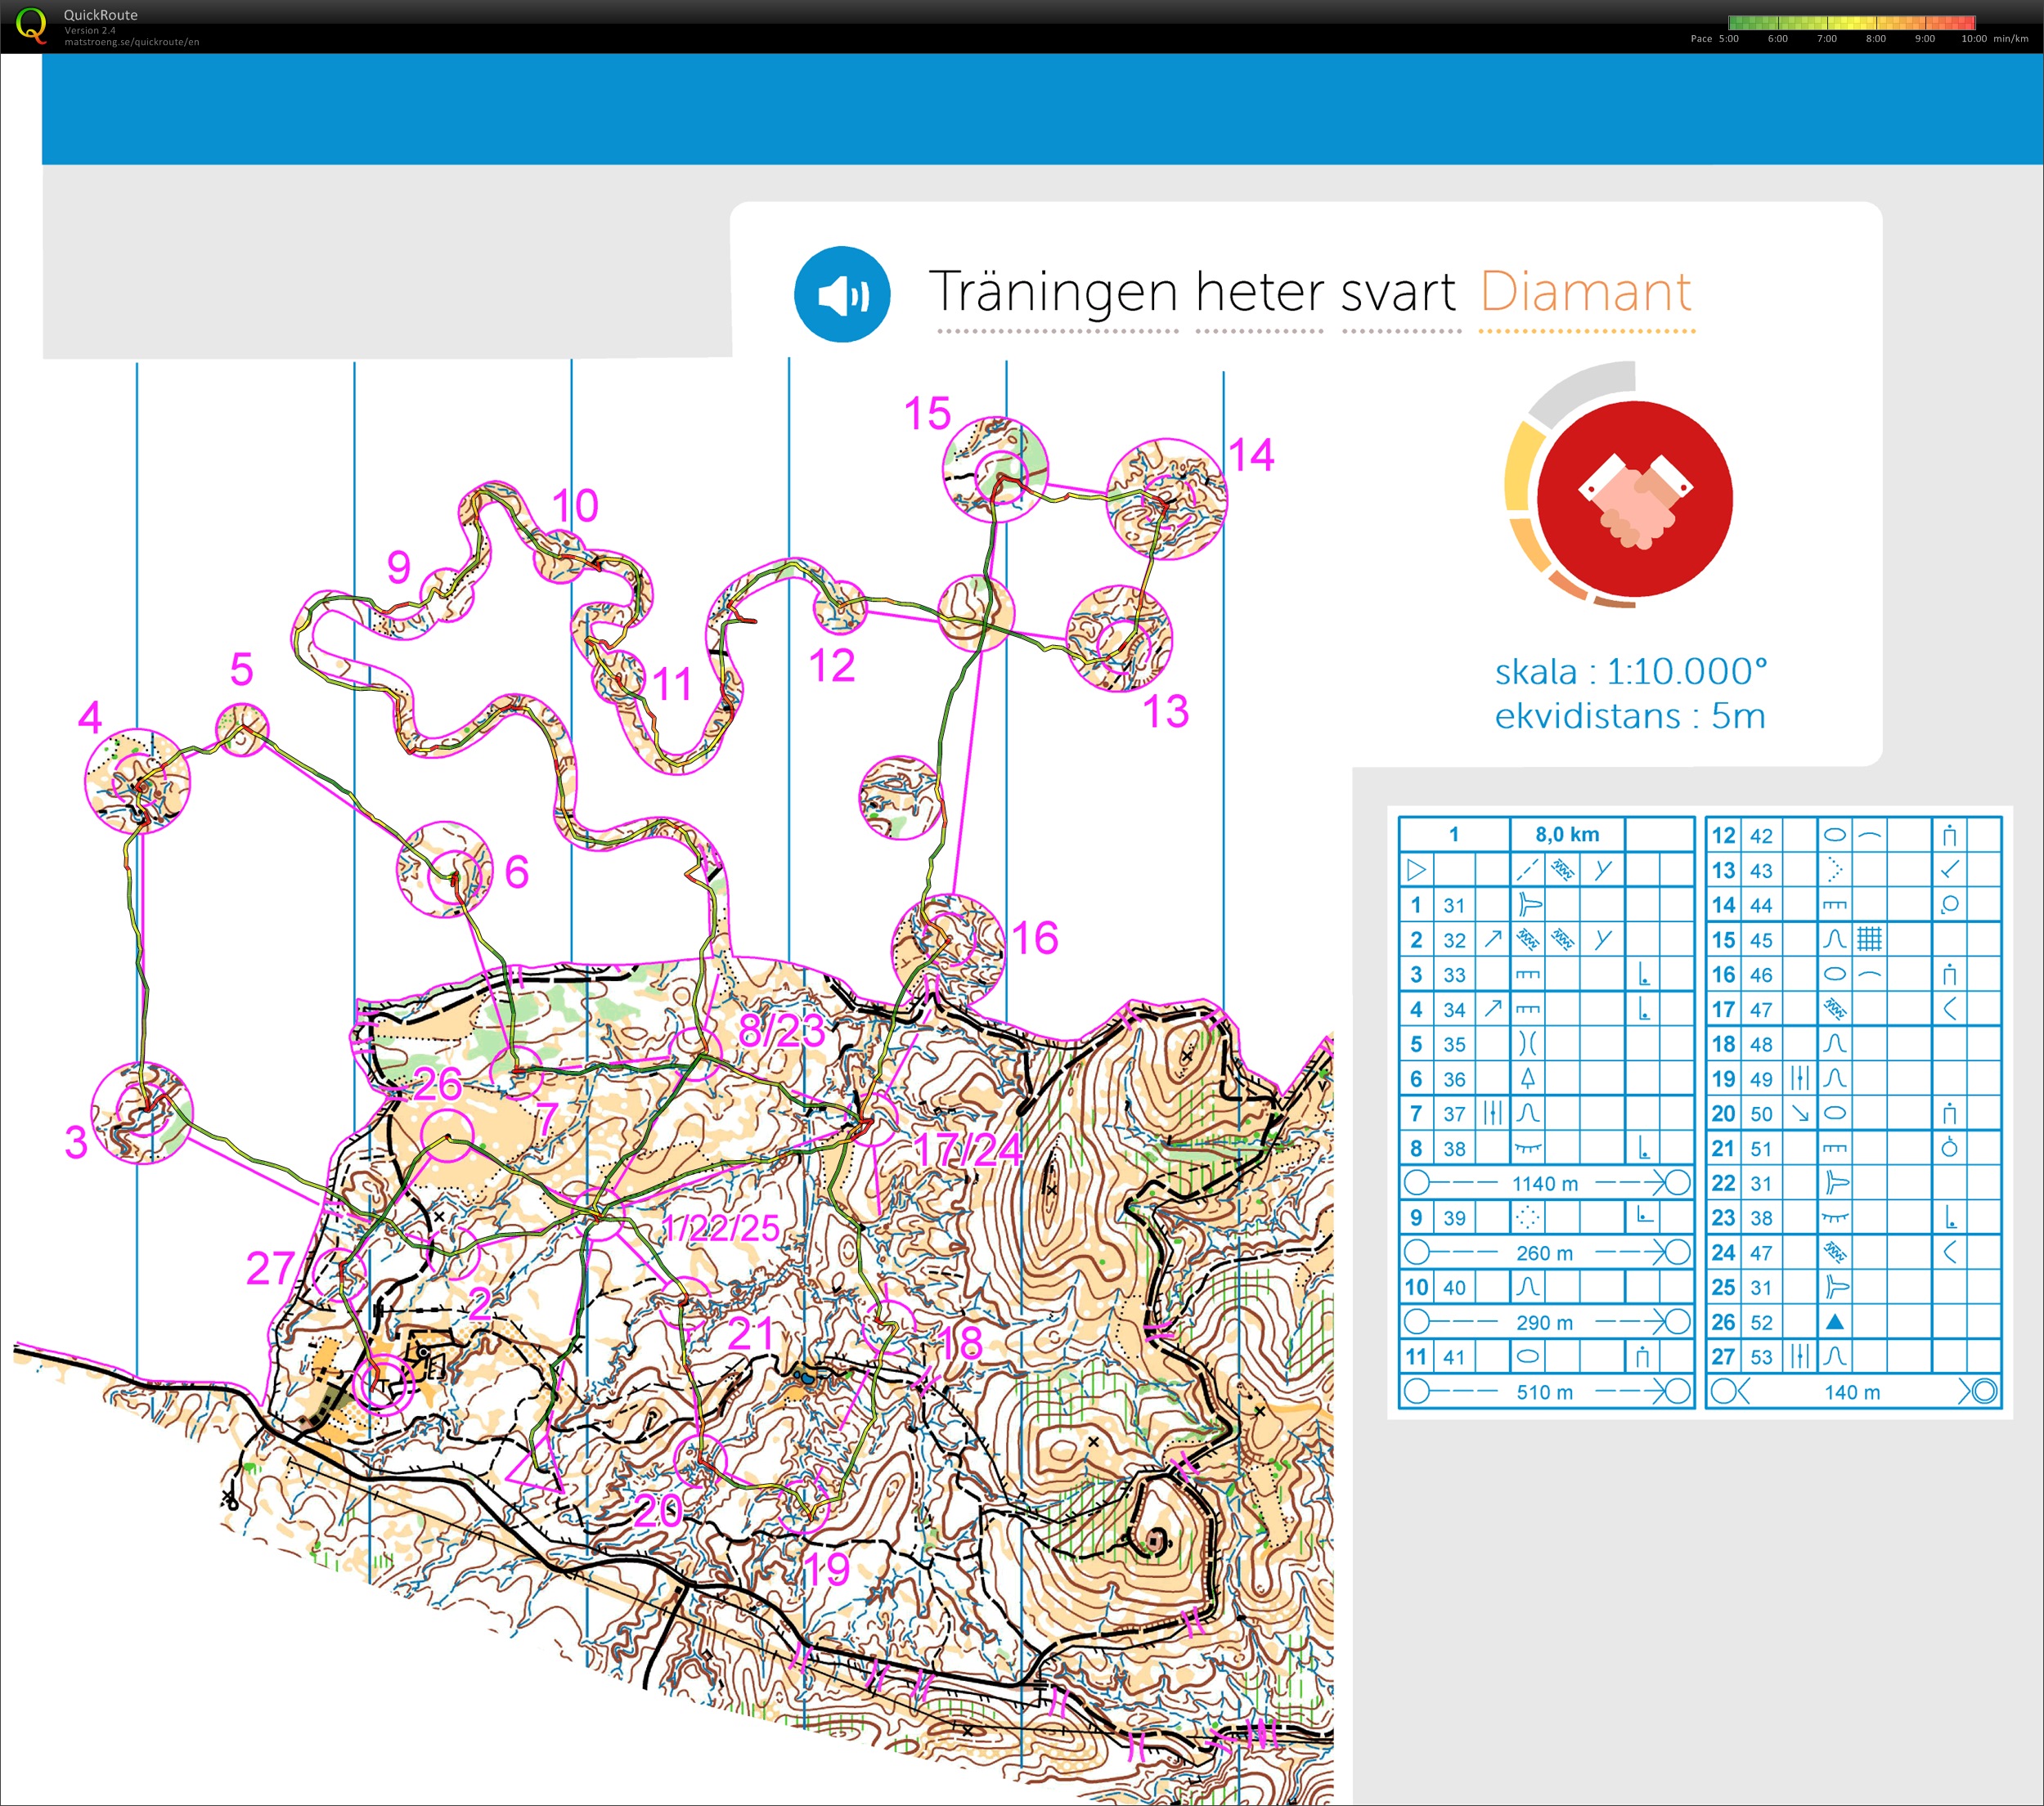Click control number 27 on the map

click(x=270, y=1268)
